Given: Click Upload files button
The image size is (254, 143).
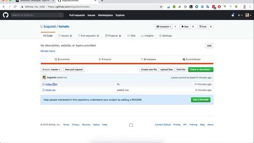Looking at the screenshot, I should (x=167, y=70).
